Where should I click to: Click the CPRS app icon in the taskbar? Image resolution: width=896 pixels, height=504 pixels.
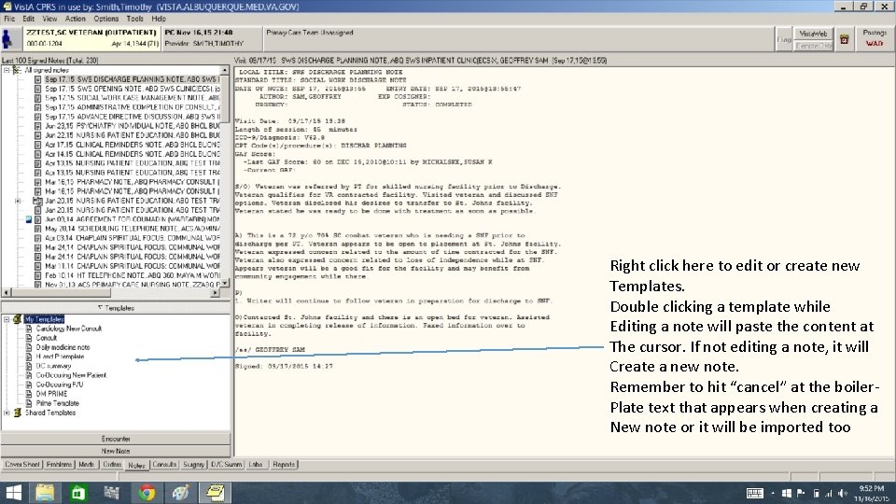[216, 493]
